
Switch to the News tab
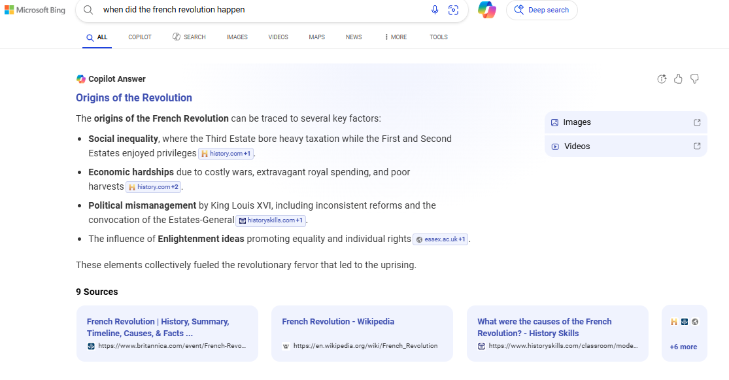[354, 37]
